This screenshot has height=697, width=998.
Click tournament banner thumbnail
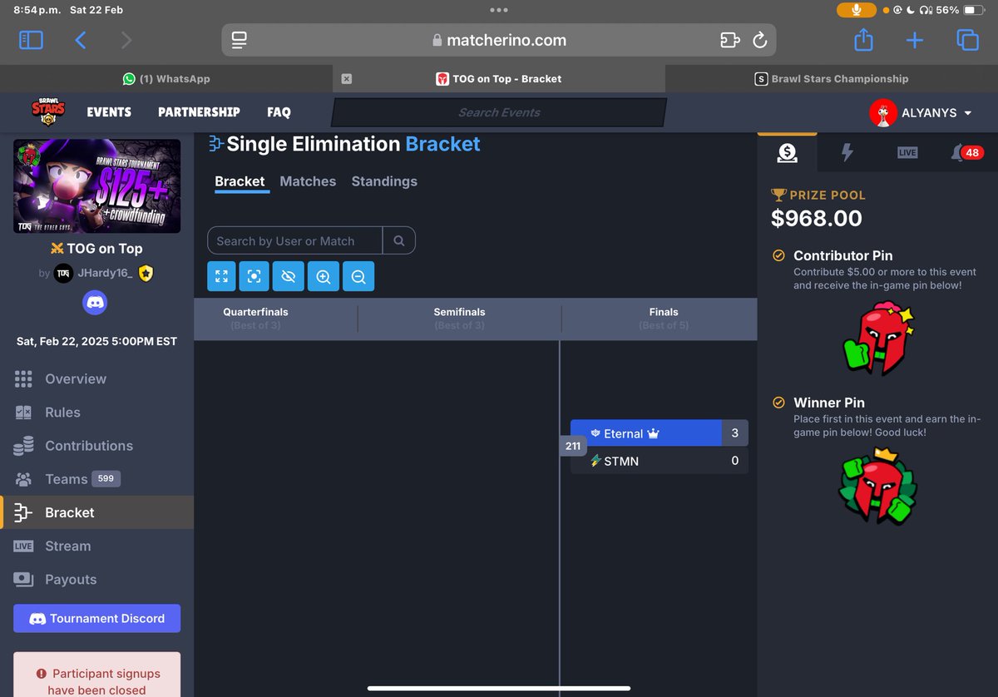[x=96, y=186]
